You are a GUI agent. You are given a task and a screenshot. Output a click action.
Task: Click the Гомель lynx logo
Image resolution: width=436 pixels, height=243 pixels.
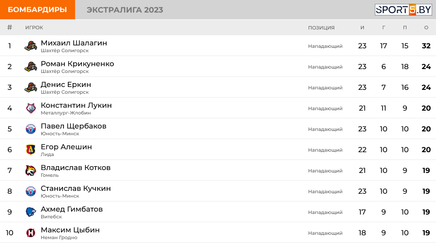click(x=31, y=171)
